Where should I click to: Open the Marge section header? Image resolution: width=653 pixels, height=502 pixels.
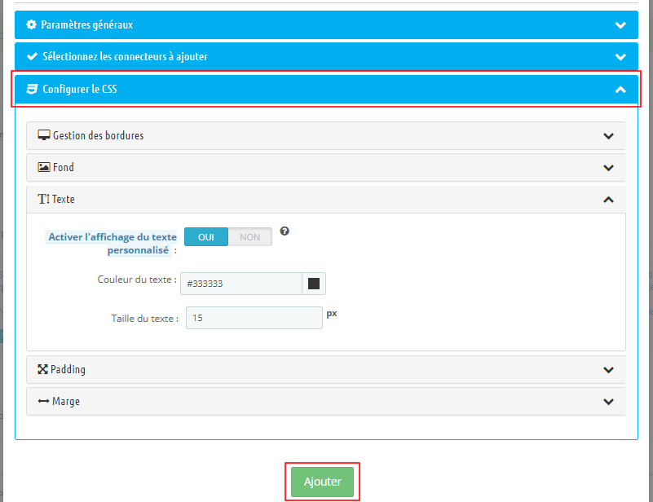(326, 402)
